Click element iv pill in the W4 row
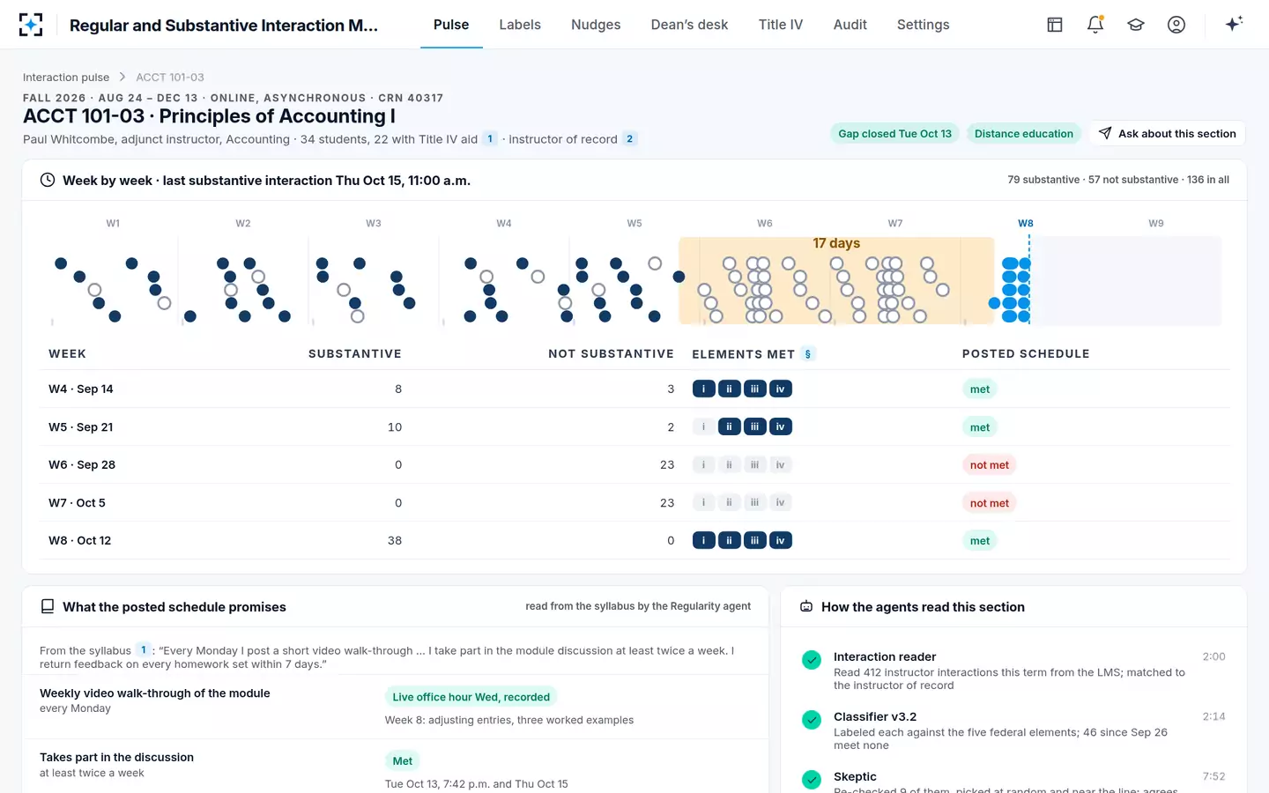1269x793 pixels. point(780,389)
